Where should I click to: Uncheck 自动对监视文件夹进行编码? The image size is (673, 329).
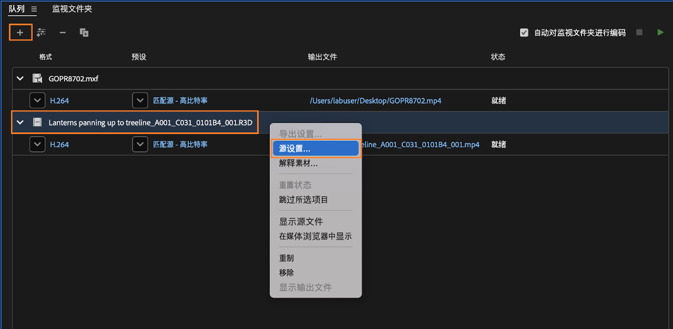click(524, 32)
